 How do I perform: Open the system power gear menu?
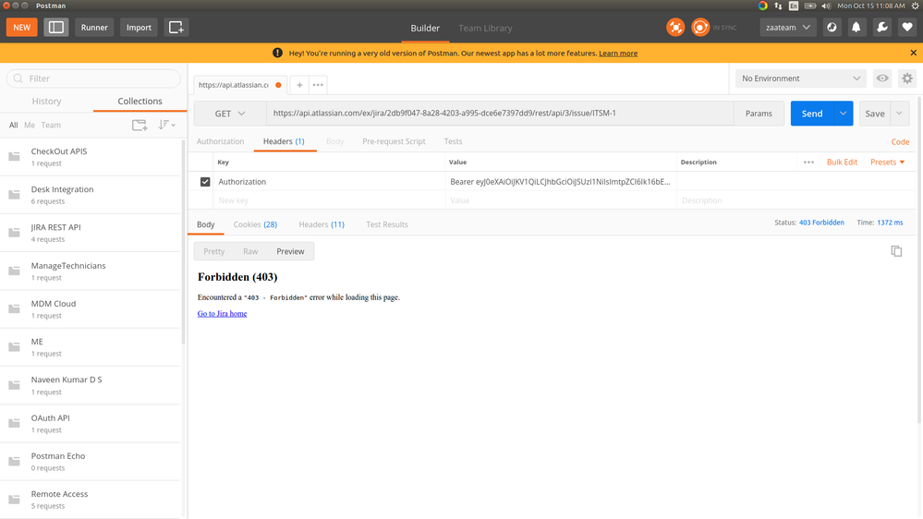[x=916, y=6]
